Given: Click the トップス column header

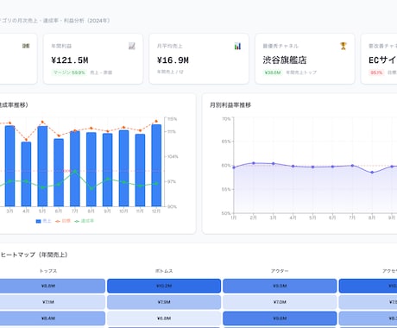Looking at the screenshot, I should tap(48, 271).
